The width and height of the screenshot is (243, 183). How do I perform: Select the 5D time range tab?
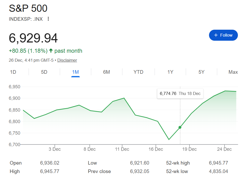tap(44, 72)
